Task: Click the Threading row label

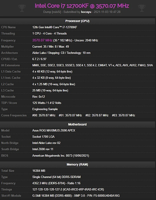Action: click(x=8, y=34)
